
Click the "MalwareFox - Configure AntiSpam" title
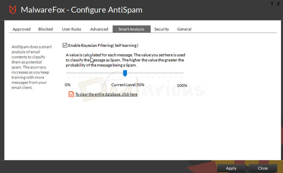pos(81,10)
